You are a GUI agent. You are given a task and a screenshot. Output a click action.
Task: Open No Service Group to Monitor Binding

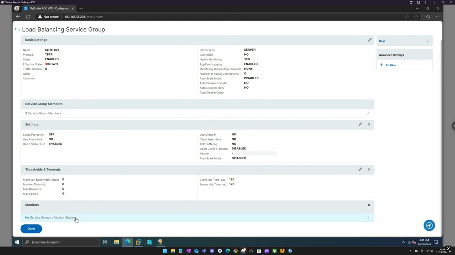197,217
